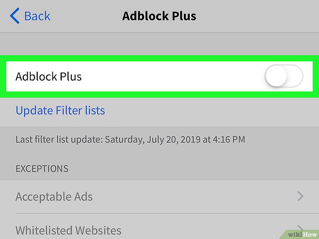Viewport: 319px width, 239px height.
Task: Open the Whitelisted Websites row
Action: (68, 230)
